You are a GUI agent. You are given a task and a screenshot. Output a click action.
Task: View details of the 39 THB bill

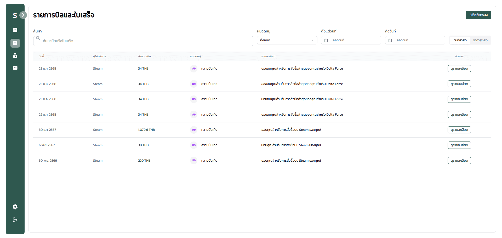(459, 145)
